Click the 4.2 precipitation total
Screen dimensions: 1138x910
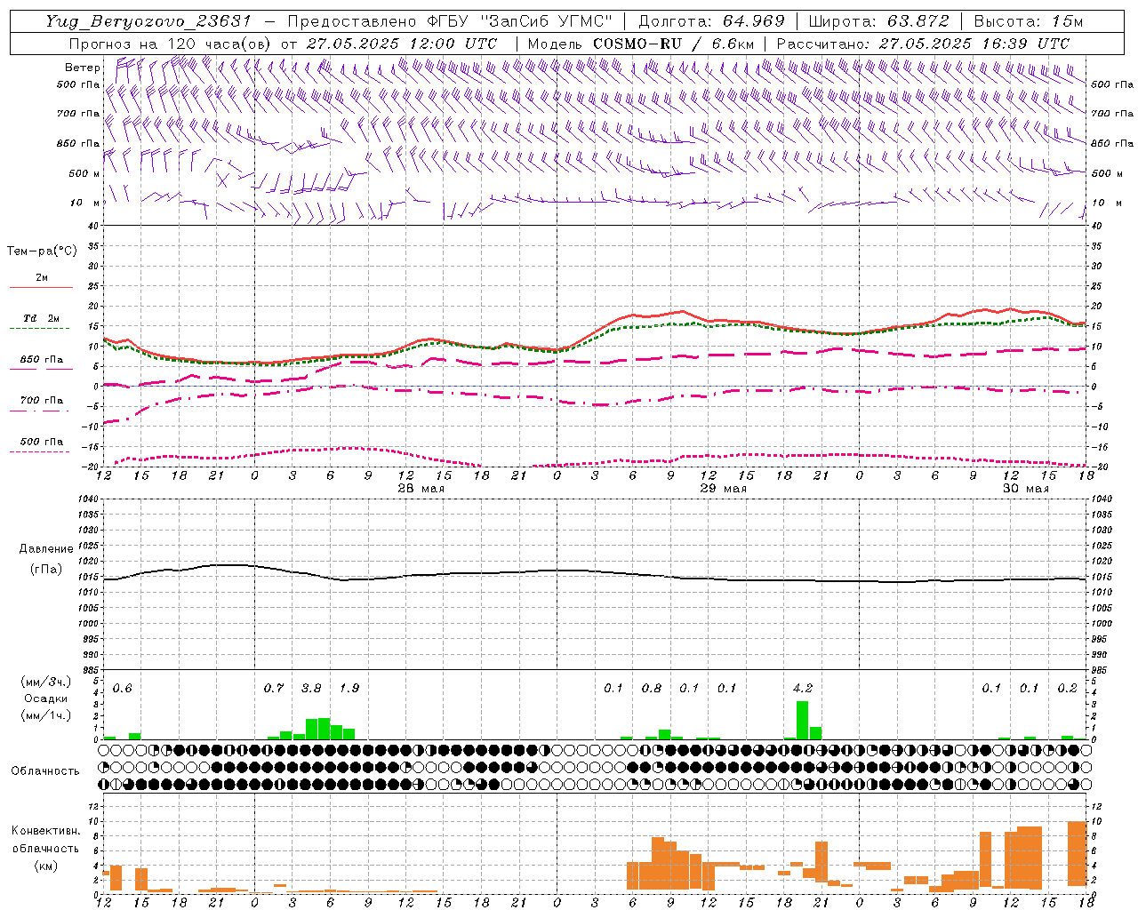click(x=802, y=688)
